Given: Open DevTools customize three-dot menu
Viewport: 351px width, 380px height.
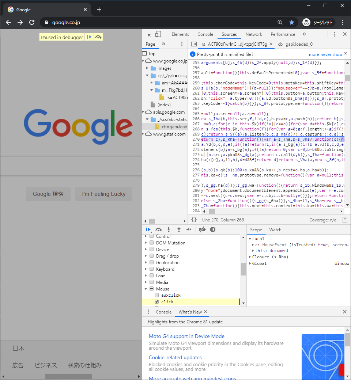Looking at the screenshot, I should coord(335,34).
